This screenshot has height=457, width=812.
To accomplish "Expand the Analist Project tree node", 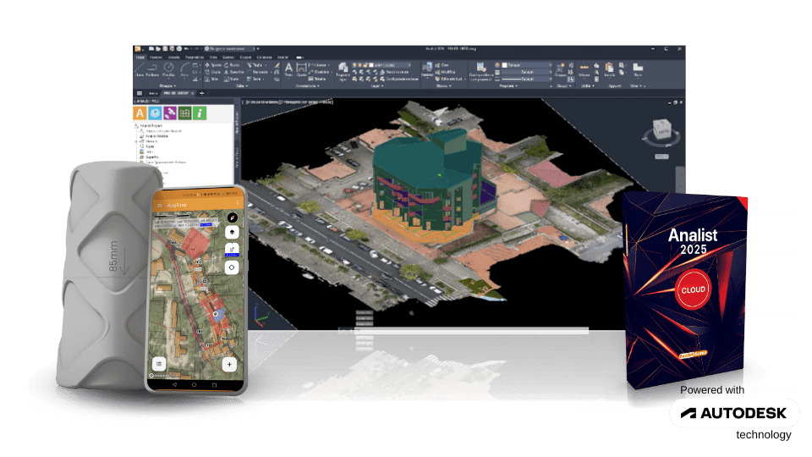I will pos(137,126).
